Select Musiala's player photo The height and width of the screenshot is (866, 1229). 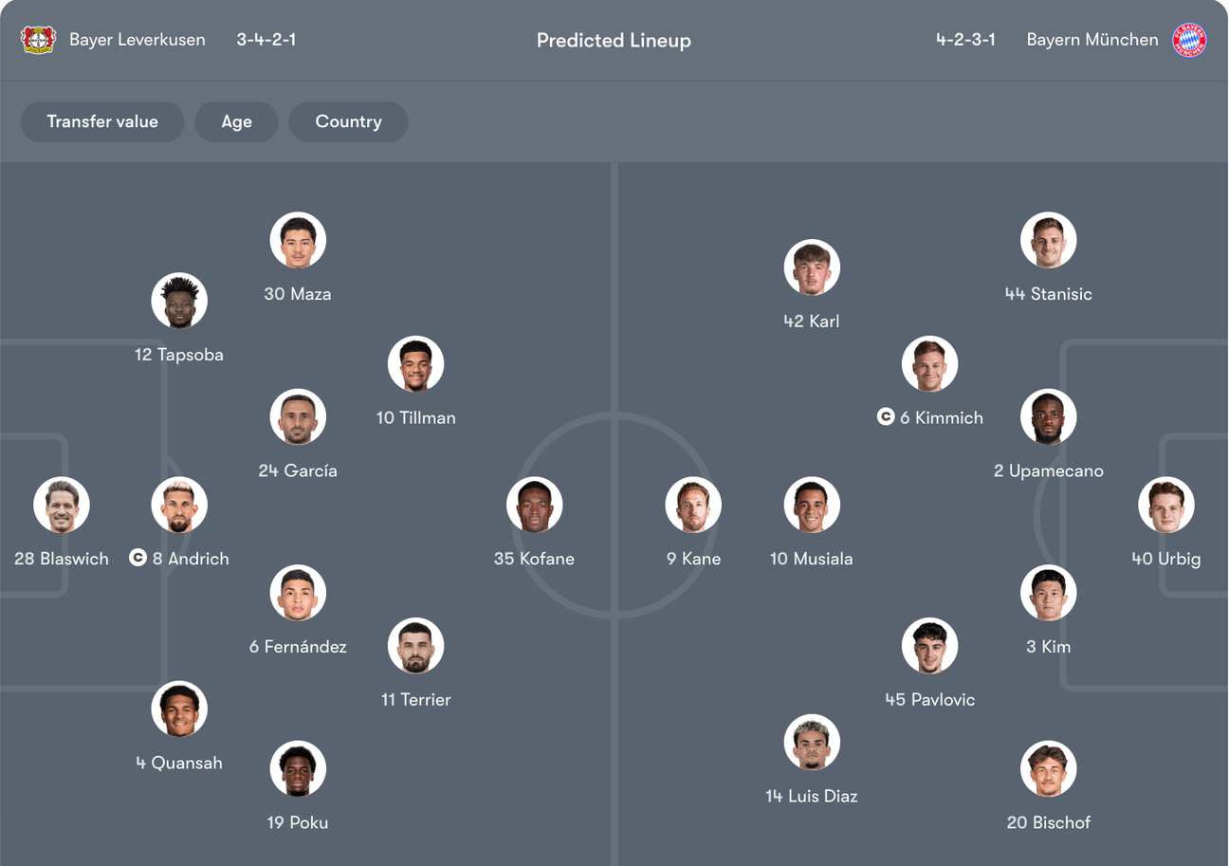812,505
